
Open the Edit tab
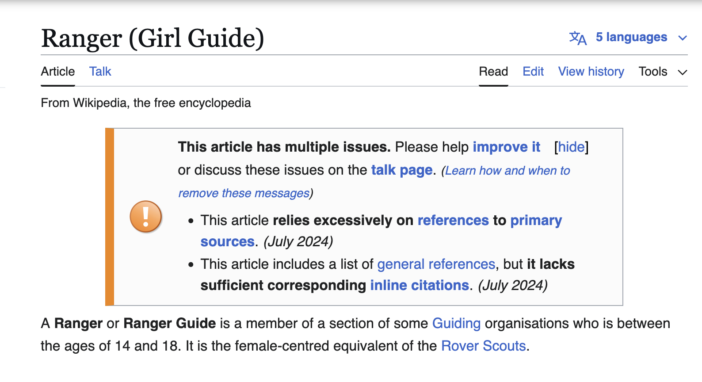[x=533, y=72]
